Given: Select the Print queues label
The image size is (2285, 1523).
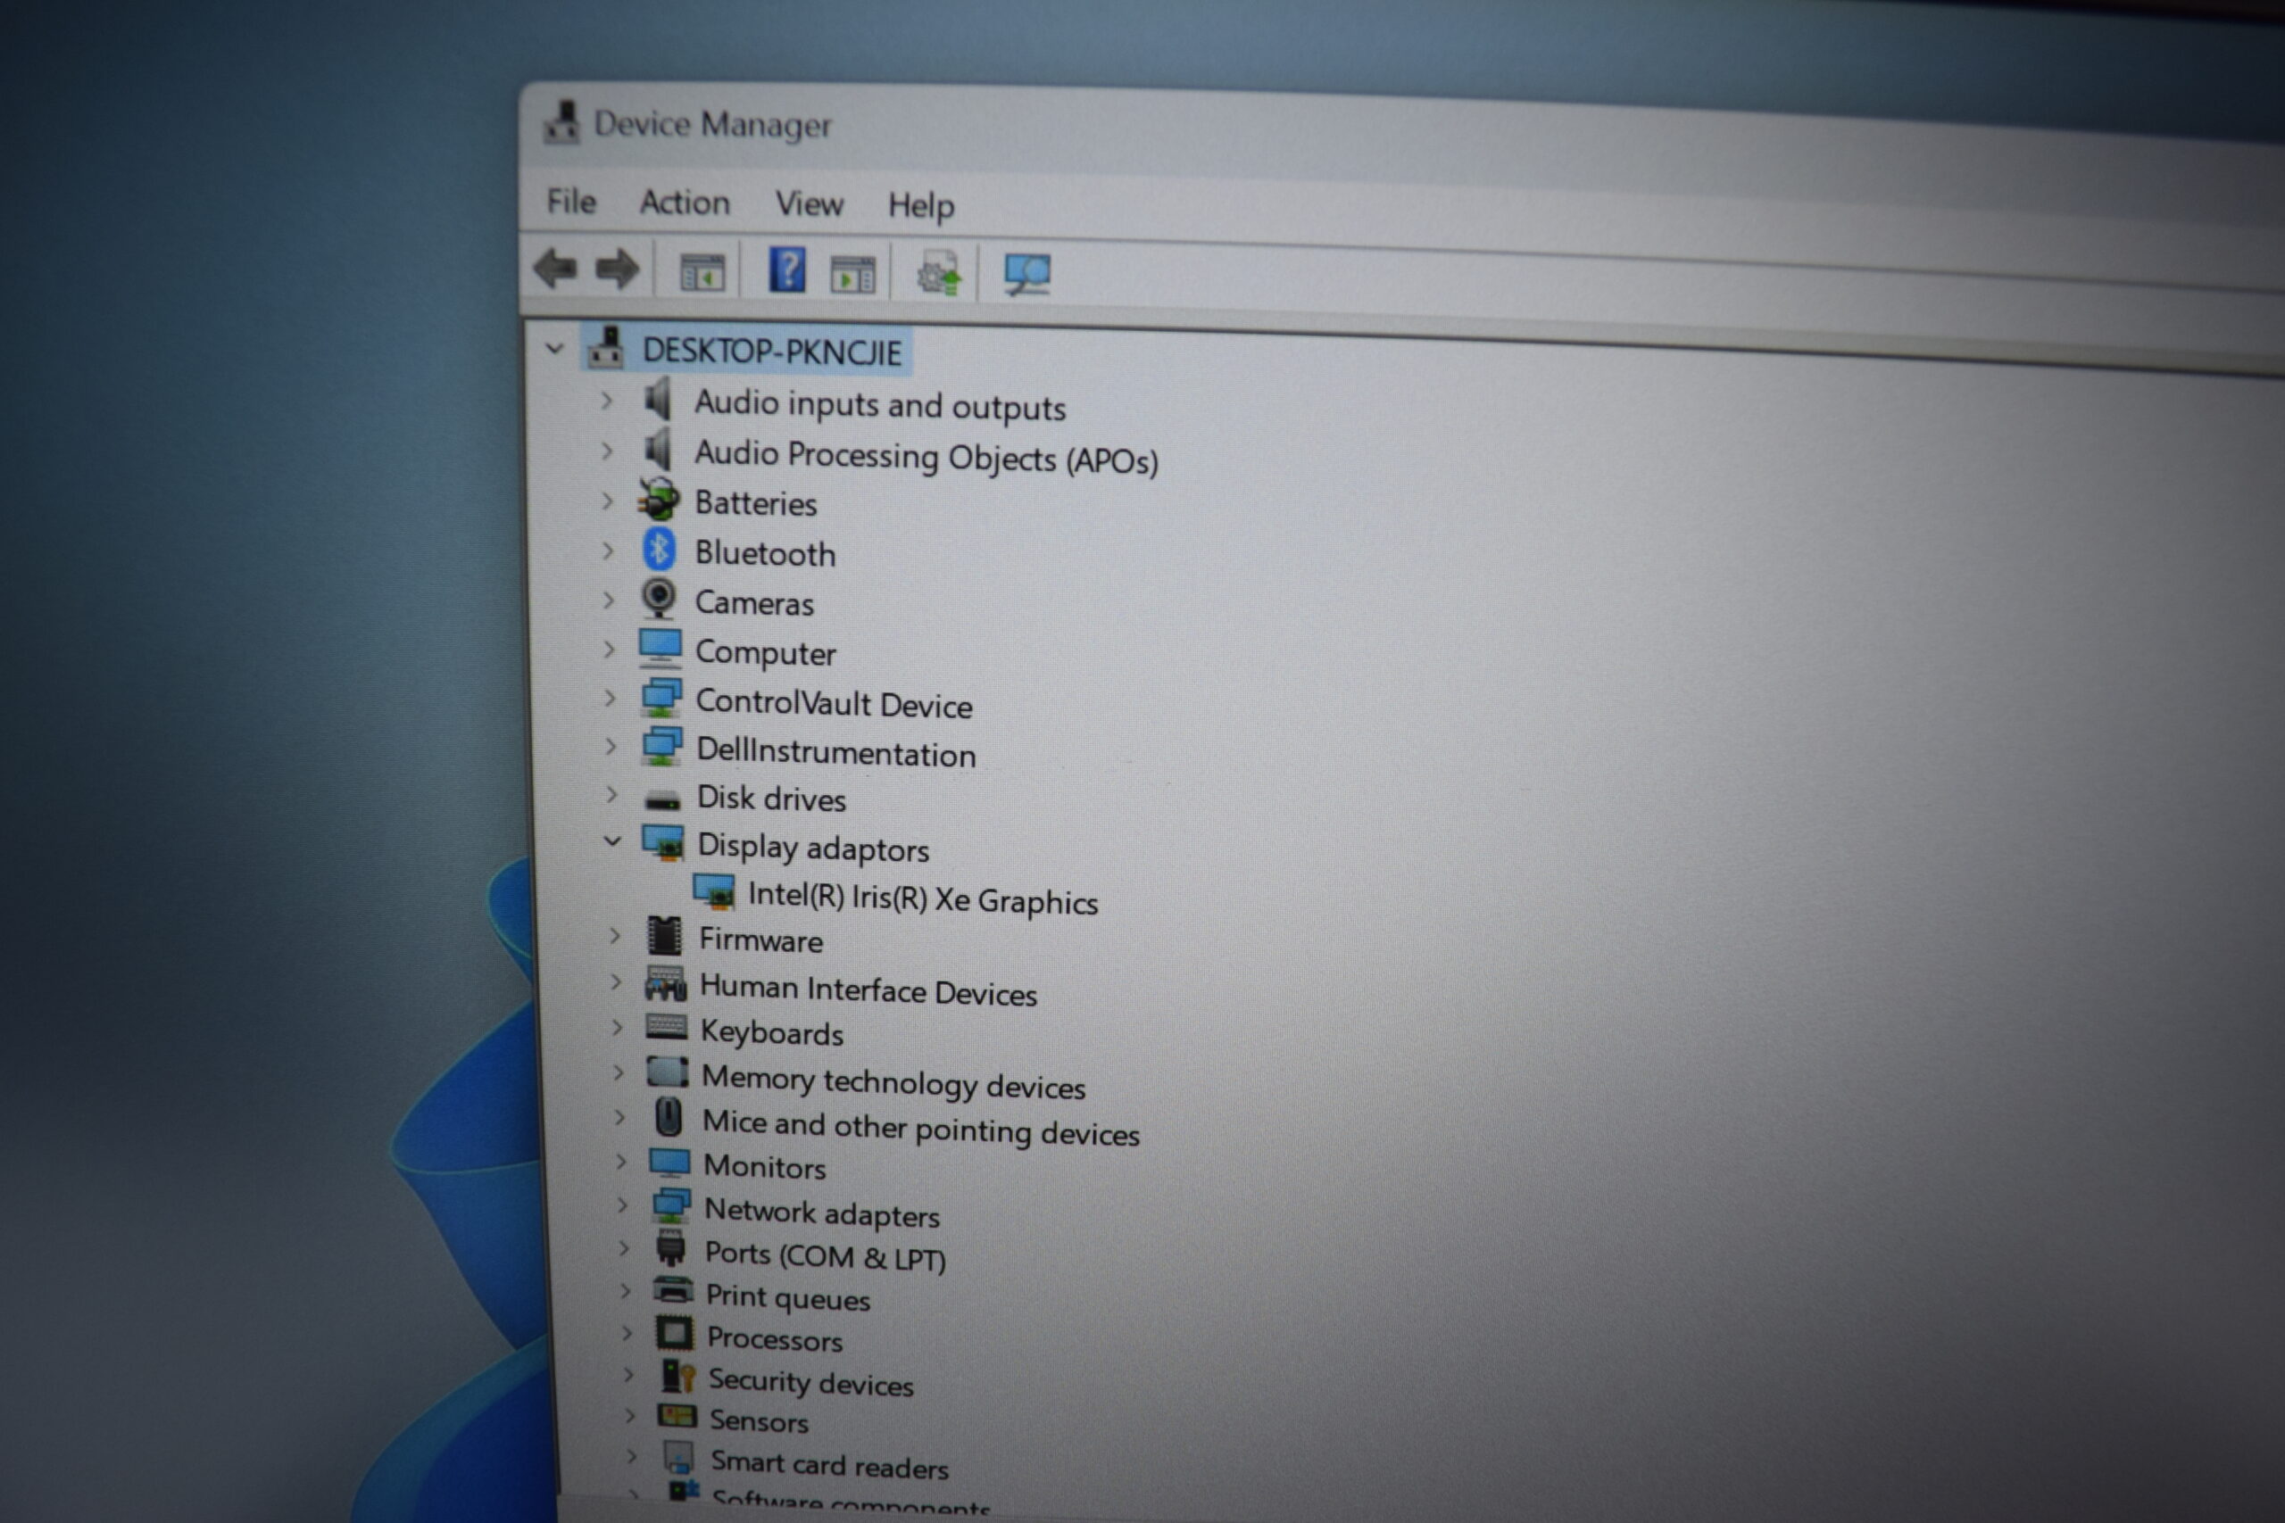Looking at the screenshot, I should 788,1296.
